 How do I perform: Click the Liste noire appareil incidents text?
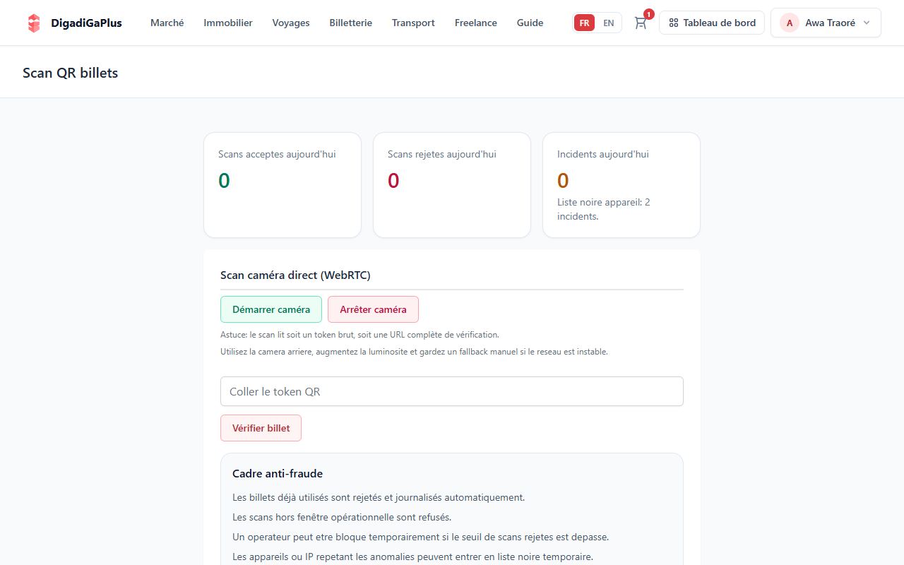click(x=604, y=209)
